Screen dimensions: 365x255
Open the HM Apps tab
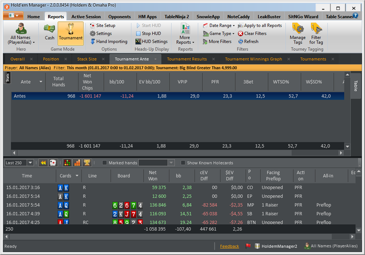148,17
